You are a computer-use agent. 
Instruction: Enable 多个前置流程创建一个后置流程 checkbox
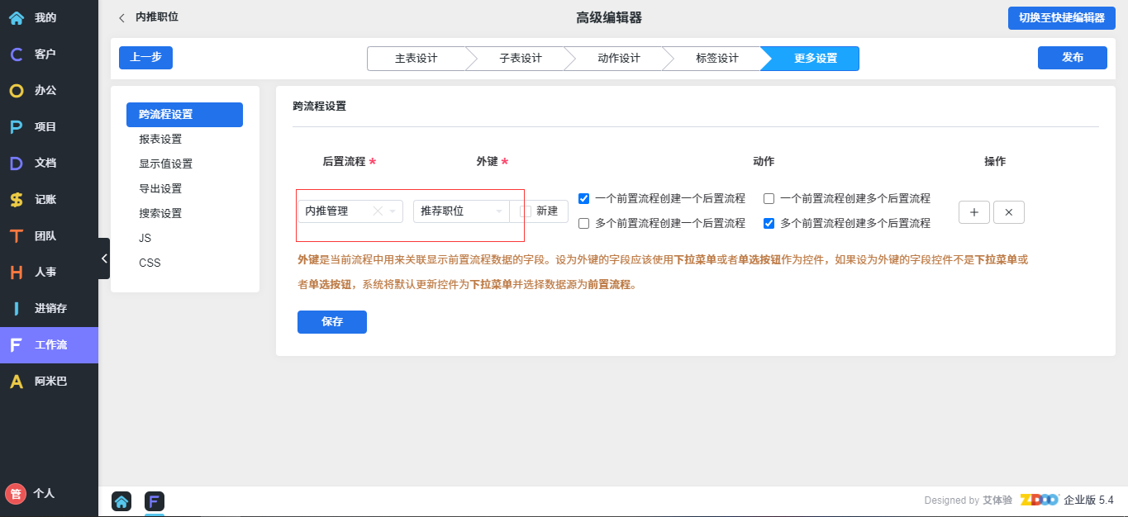[x=584, y=223]
